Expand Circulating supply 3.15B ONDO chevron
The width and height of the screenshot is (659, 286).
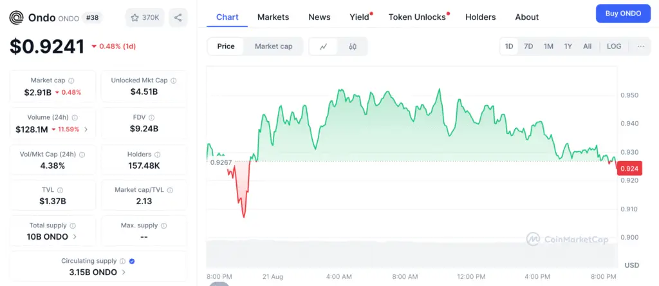[x=124, y=272]
